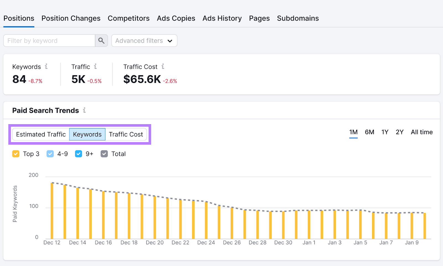Click the Jan 1 chart bar

[309, 225]
